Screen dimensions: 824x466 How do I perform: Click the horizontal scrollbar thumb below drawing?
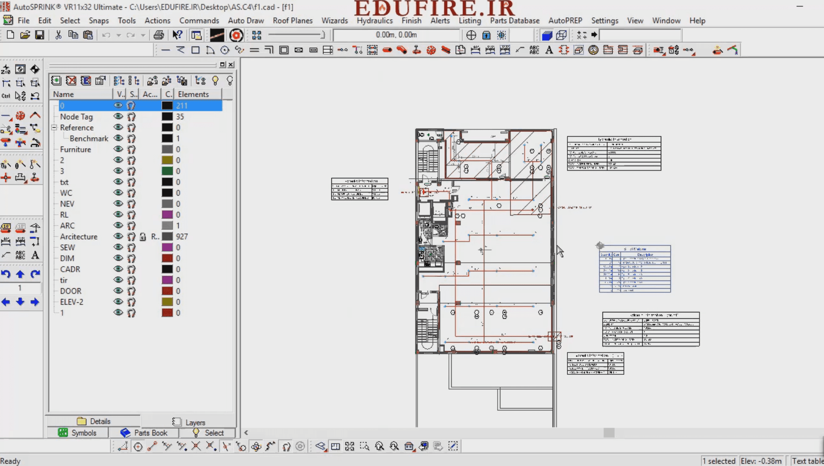click(x=609, y=432)
